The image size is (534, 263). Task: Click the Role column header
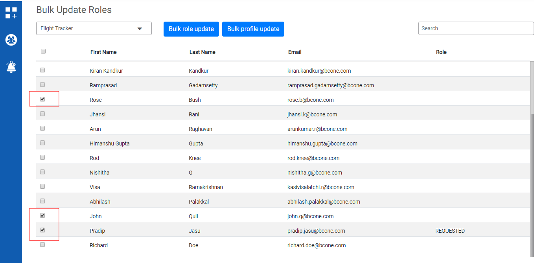(x=441, y=52)
